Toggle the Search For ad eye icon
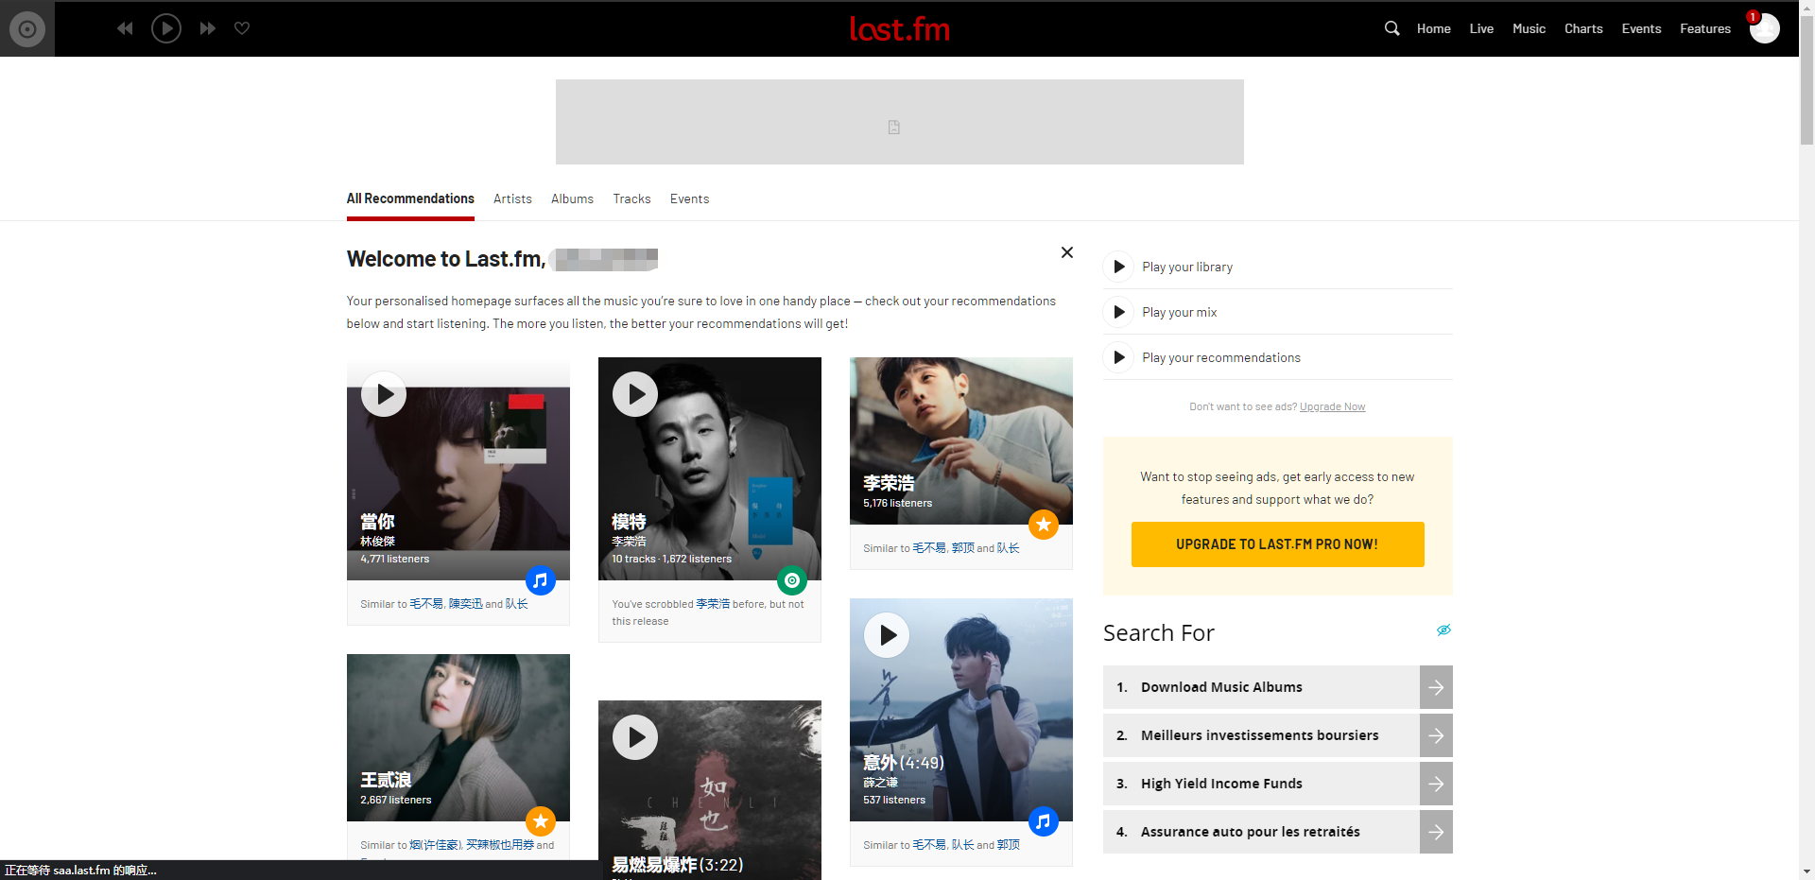The image size is (1815, 880). click(1443, 630)
